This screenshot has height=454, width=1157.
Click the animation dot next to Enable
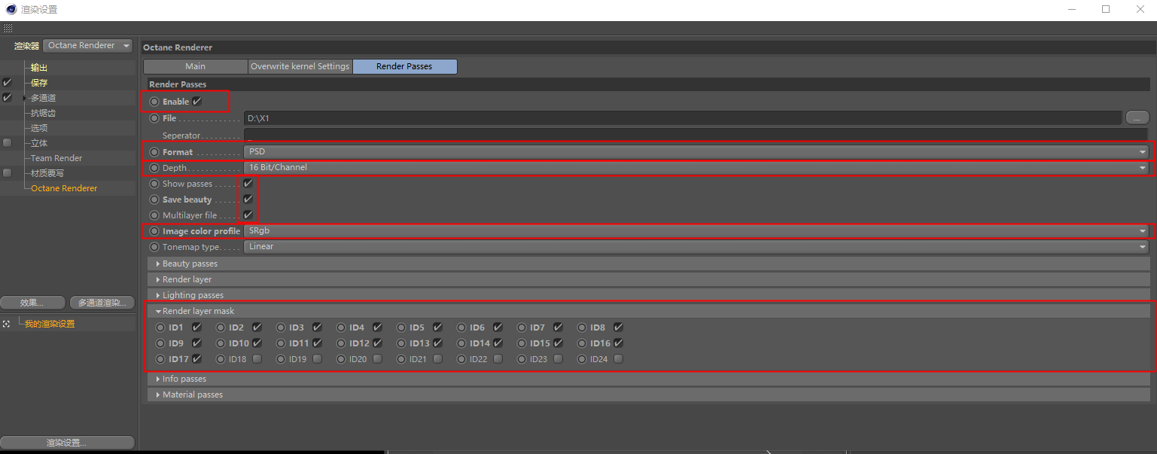154,102
